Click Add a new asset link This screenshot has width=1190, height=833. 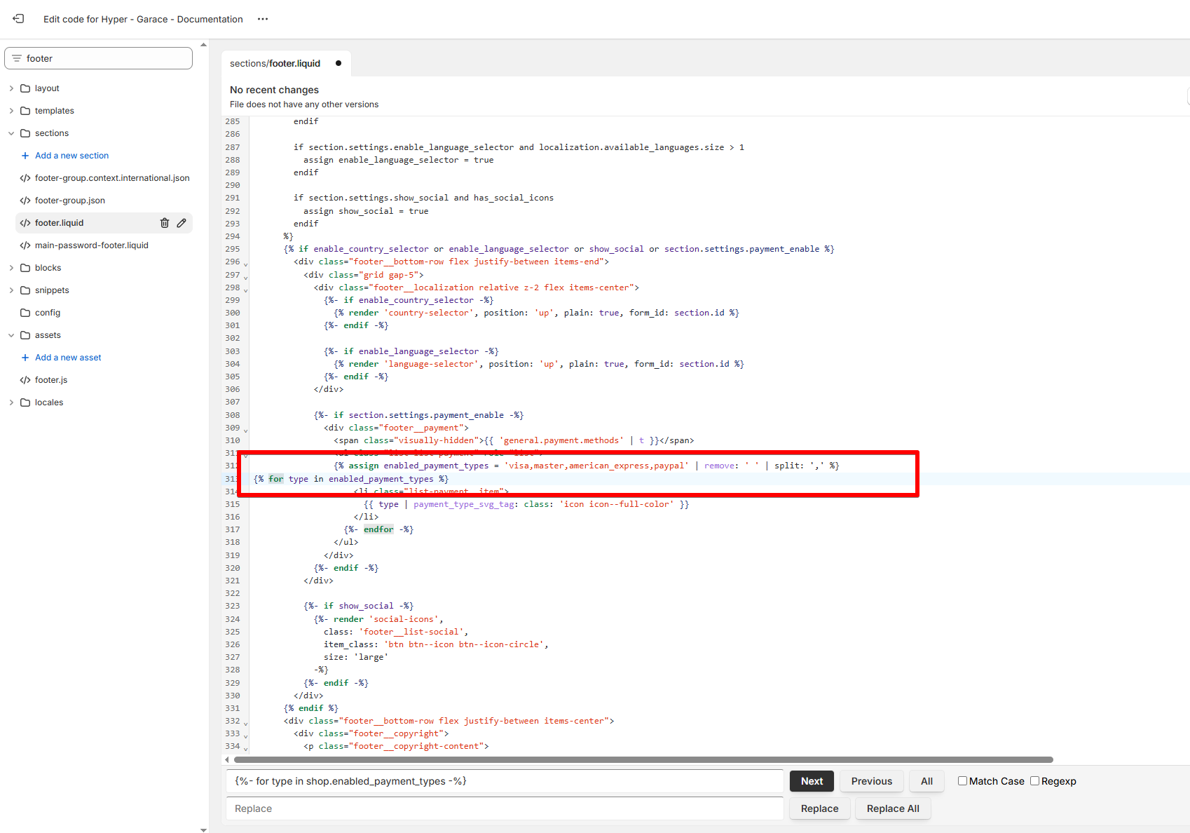pos(68,358)
